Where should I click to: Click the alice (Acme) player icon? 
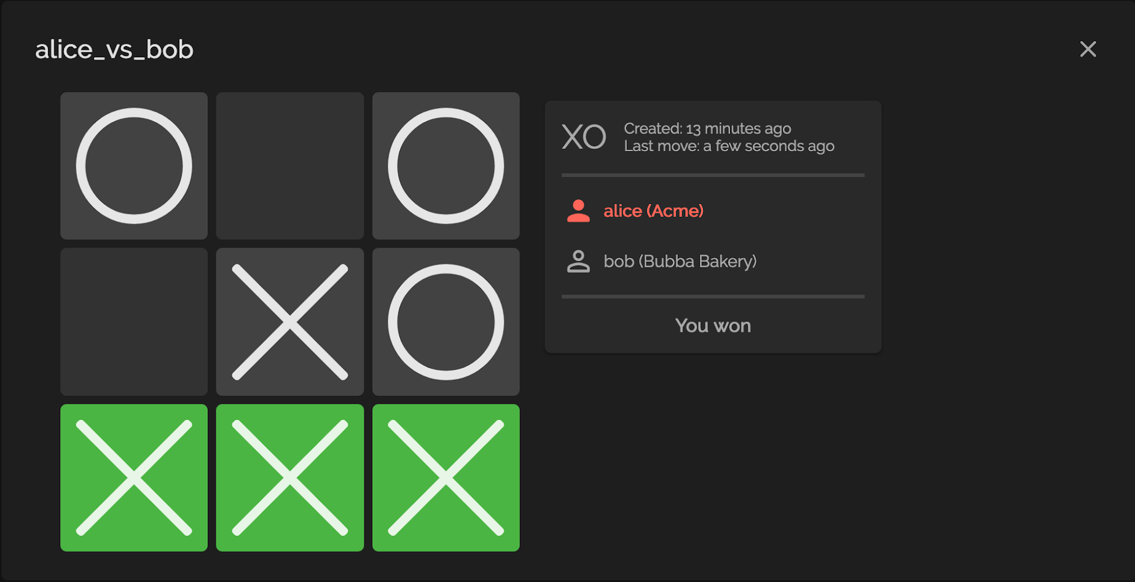tap(578, 211)
